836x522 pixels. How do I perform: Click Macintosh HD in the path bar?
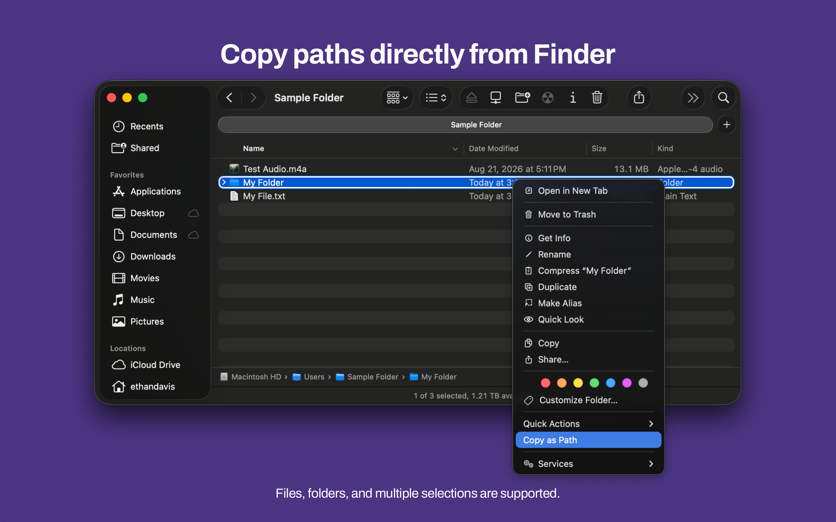pos(251,377)
